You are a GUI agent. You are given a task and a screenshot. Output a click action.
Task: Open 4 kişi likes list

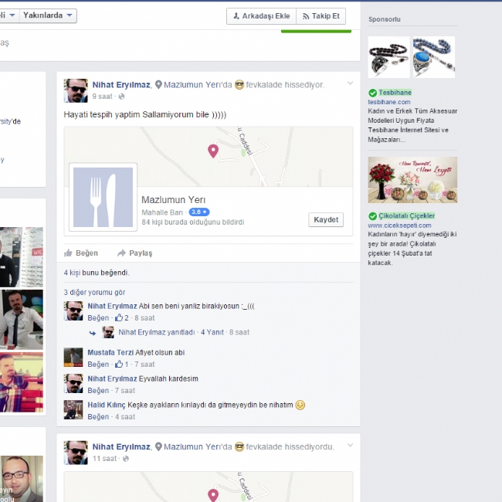[72, 273]
